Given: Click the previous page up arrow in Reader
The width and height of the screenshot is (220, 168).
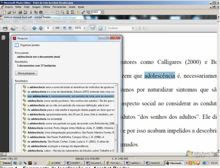Looking at the screenshot, I should pos(34,28).
